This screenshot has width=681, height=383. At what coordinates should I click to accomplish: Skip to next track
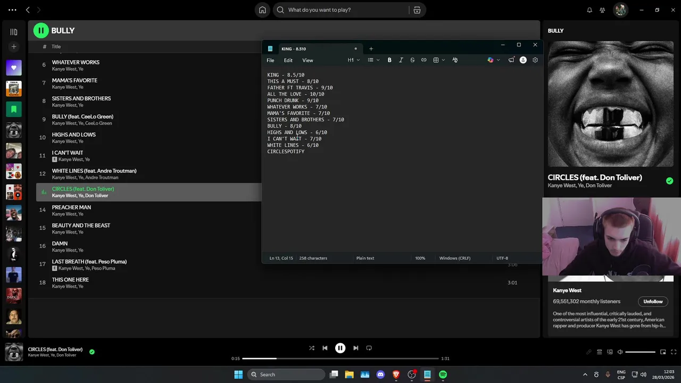tap(355, 348)
